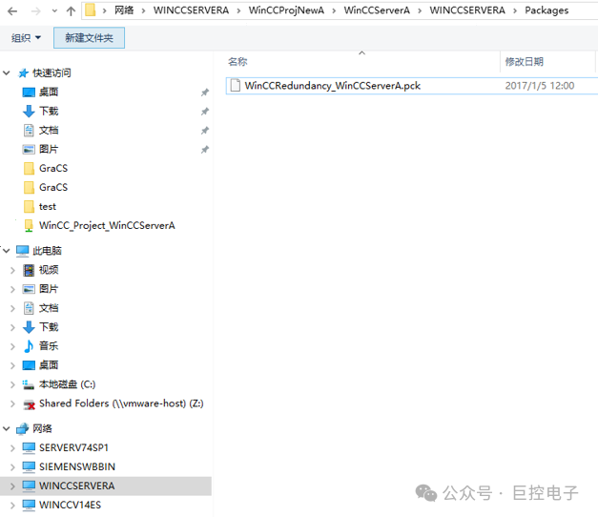Click the pin icon beside quick access 图片
The image size is (598, 517).
[205, 150]
